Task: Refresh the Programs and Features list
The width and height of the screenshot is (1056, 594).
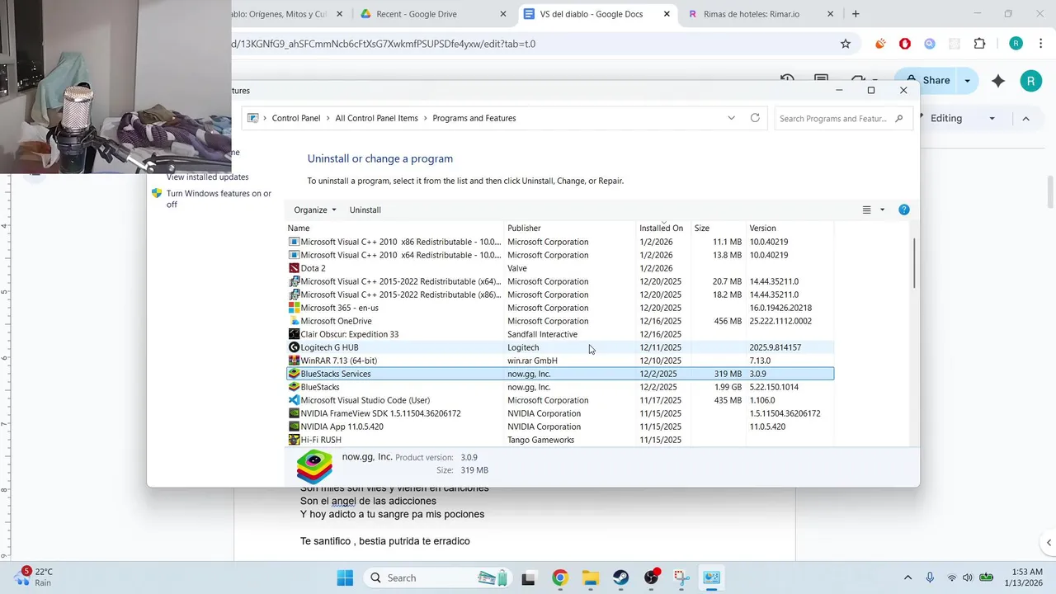Action: tap(755, 118)
